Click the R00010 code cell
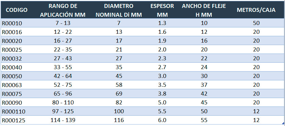Screen dimensions: 285x126 point(12,23)
